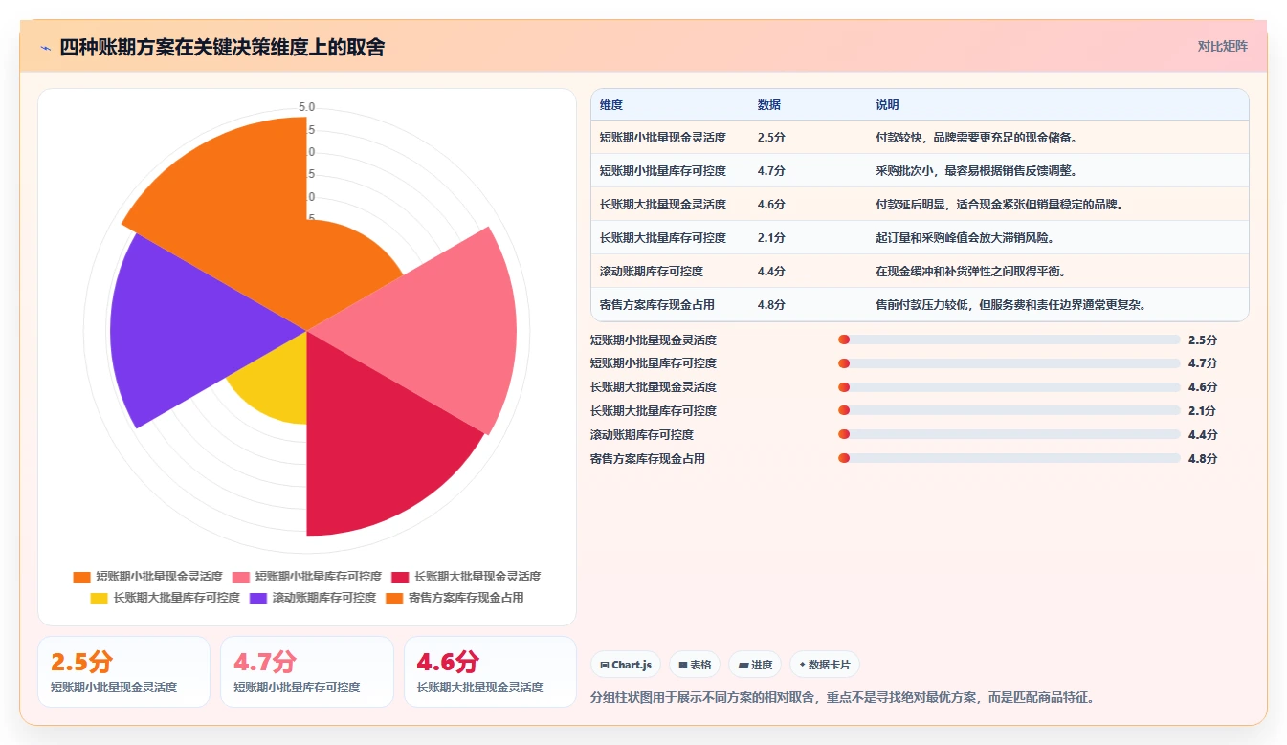Click the progress bar for 短账期小批量库存可控度
The height and width of the screenshot is (745, 1287).
[x=1010, y=363]
